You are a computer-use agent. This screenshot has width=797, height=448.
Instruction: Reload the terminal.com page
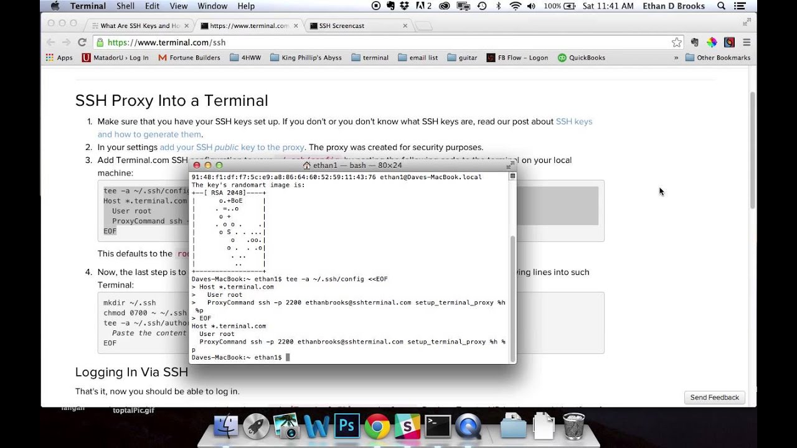(82, 42)
